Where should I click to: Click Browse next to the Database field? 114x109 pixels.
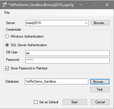100,82
